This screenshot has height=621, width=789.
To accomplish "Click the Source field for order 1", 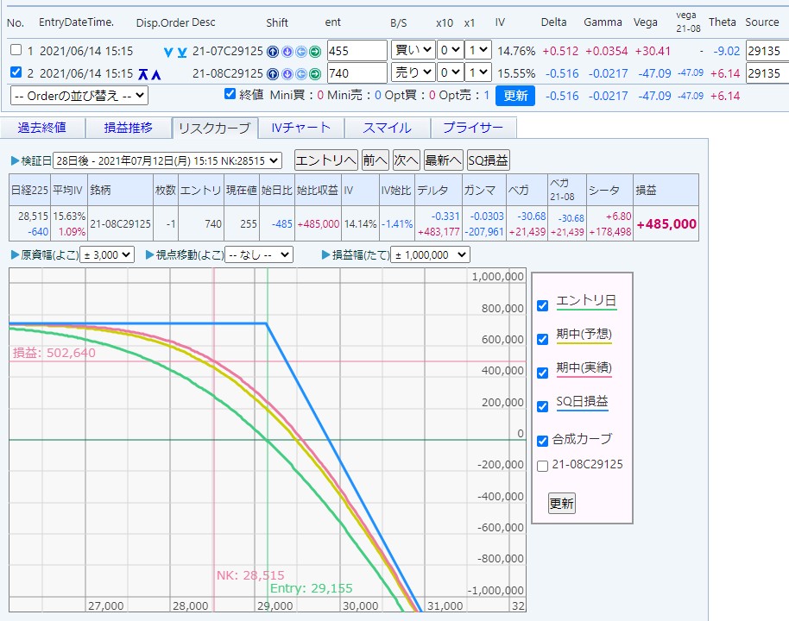I will pyautogui.click(x=767, y=51).
